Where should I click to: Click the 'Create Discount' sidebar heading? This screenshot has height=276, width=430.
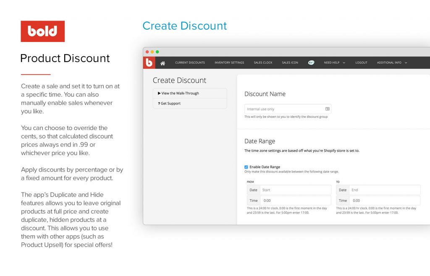pyautogui.click(x=179, y=80)
